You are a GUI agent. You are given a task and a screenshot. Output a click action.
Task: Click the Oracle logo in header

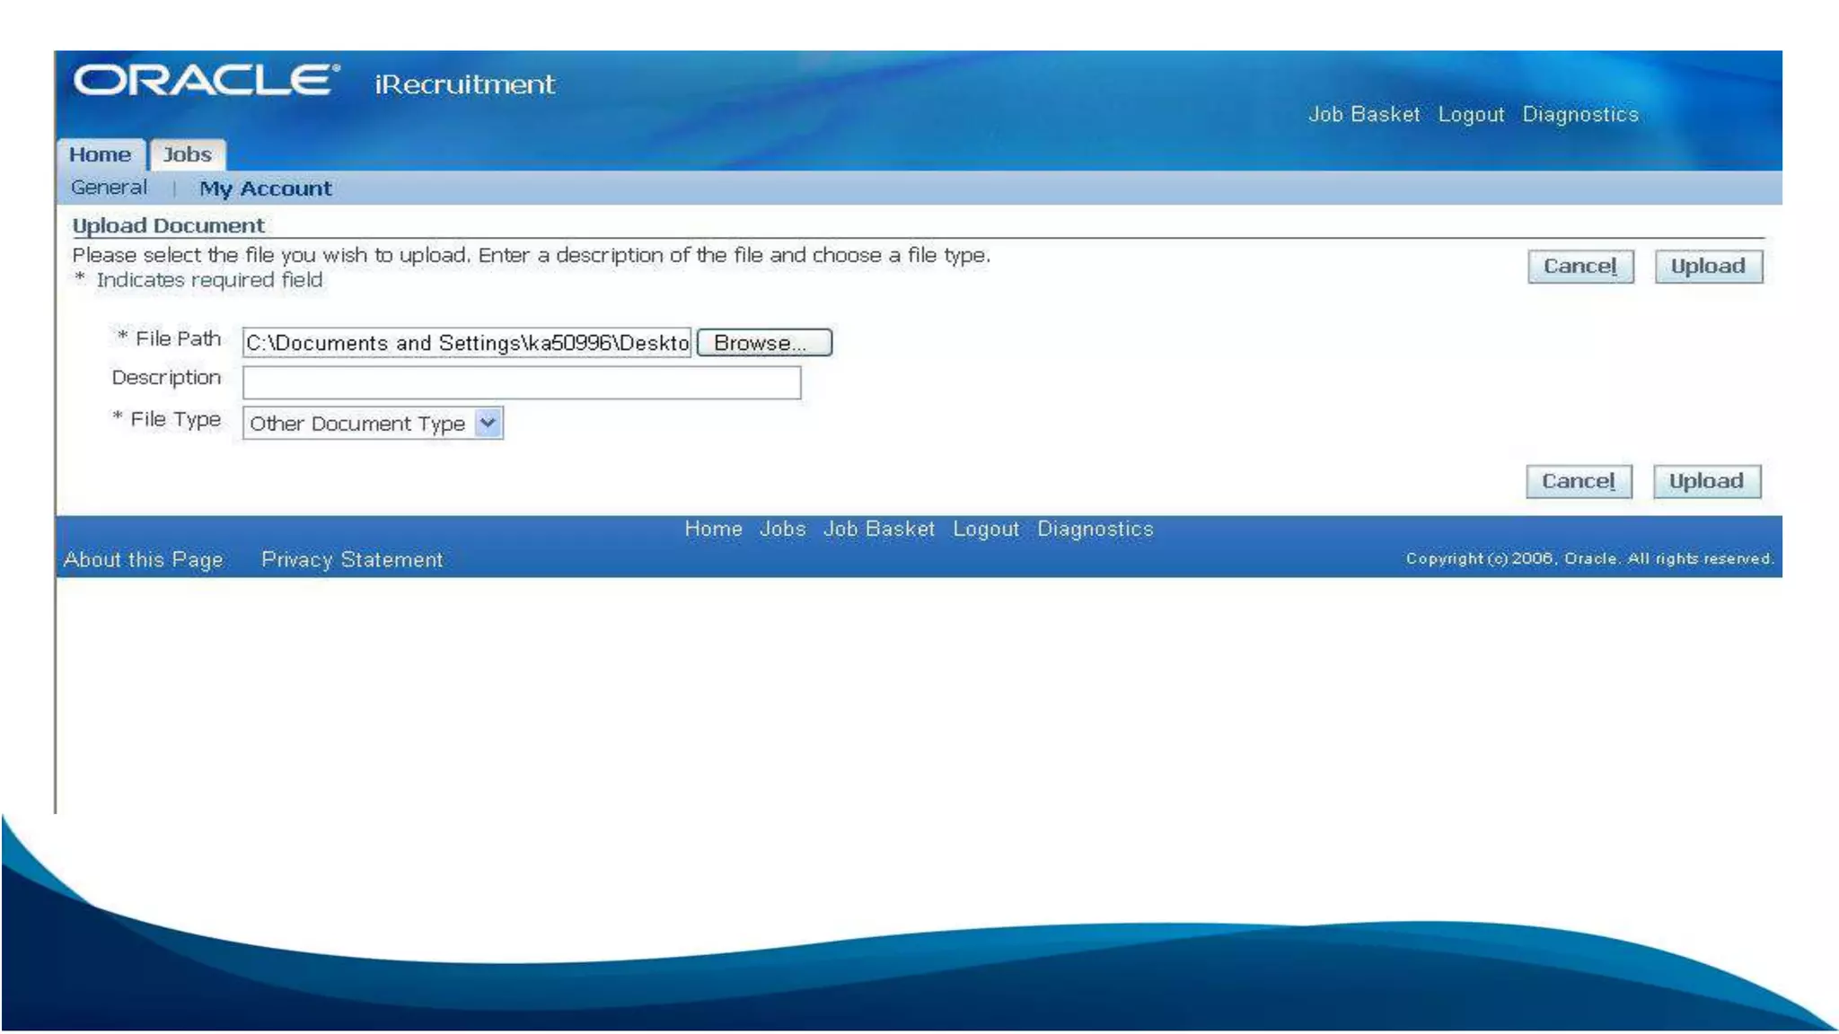(x=206, y=80)
